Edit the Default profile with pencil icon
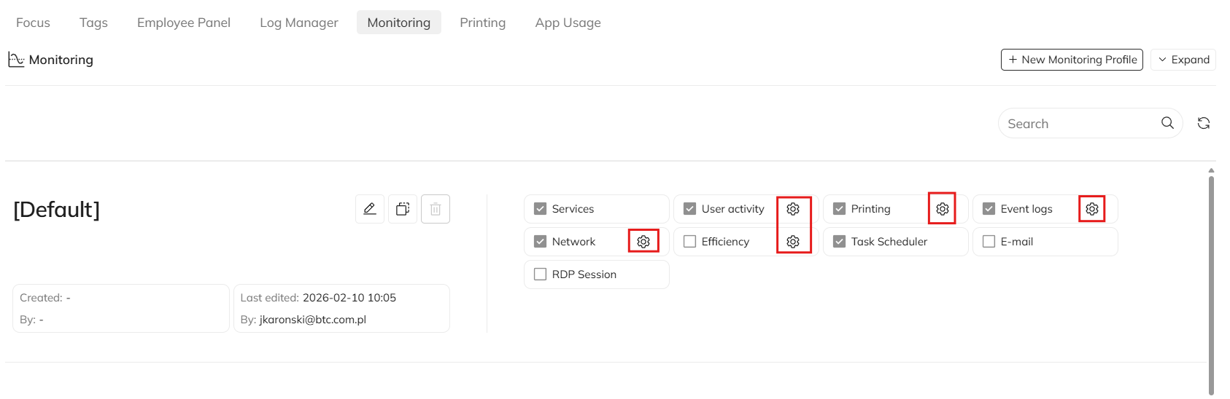The image size is (1230, 399). click(370, 209)
